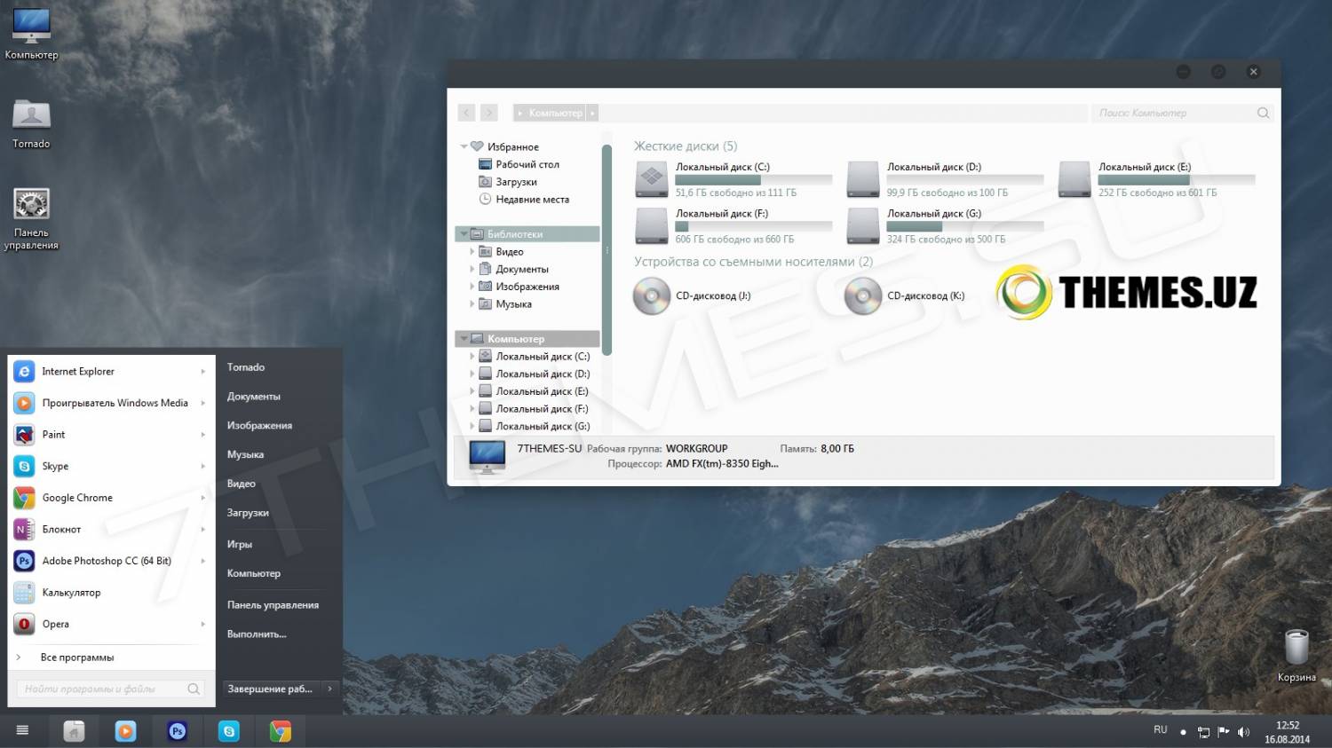The height and width of the screenshot is (748, 1332).
Task: Open the Control Panel desktop icon
Action: pyautogui.click(x=31, y=205)
